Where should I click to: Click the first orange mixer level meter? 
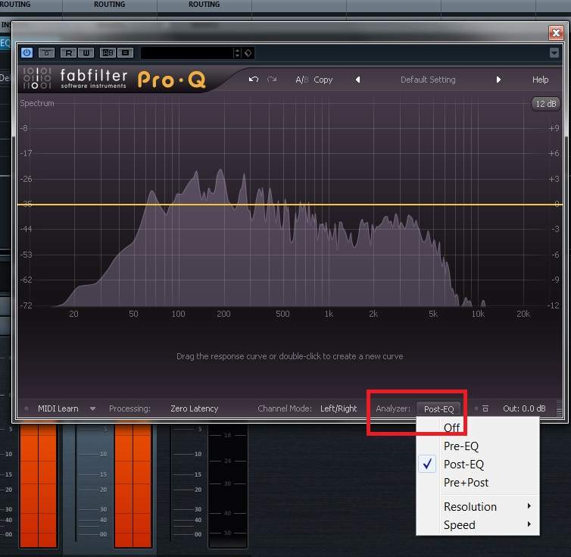[x=38, y=485]
